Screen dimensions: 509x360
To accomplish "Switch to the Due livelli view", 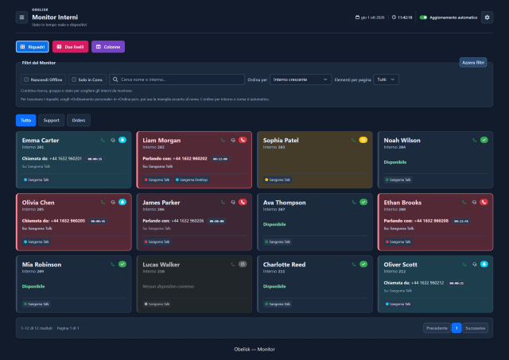I will pyautogui.click(x=71, y=47).
